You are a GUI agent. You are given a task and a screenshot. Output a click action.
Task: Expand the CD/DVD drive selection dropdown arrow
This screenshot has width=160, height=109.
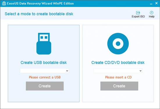pos(141,71)
